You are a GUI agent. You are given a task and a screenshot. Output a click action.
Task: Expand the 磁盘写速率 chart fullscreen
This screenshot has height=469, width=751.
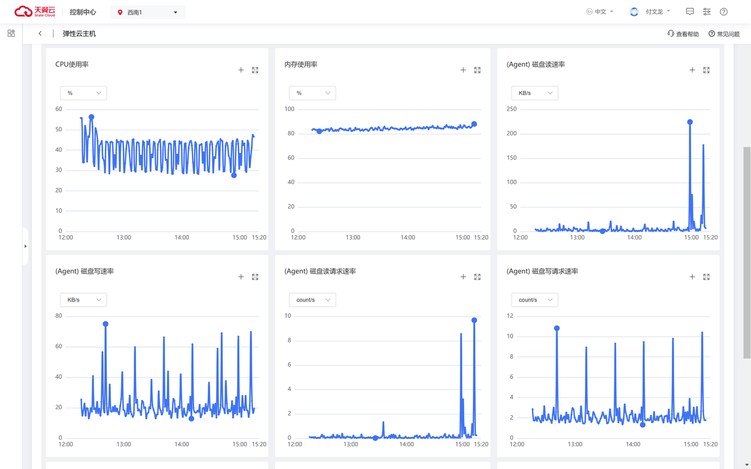point(255,277)
